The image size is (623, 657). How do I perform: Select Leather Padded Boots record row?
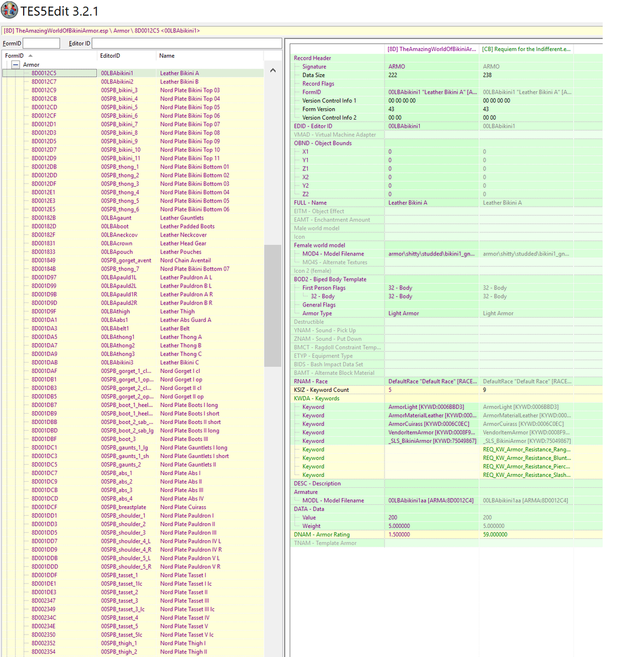[x=133, y=226]
